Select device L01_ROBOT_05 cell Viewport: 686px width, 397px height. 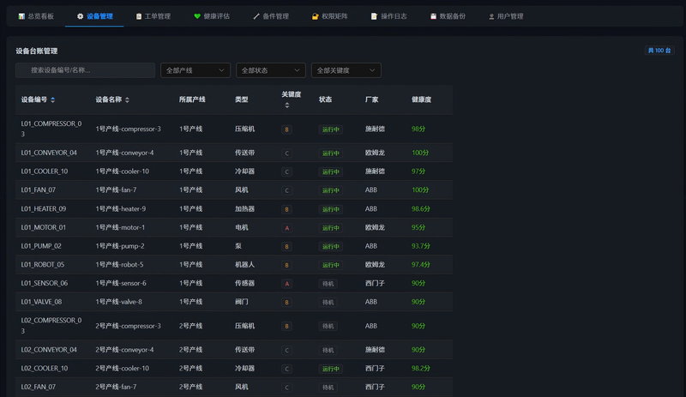point(42,265)
